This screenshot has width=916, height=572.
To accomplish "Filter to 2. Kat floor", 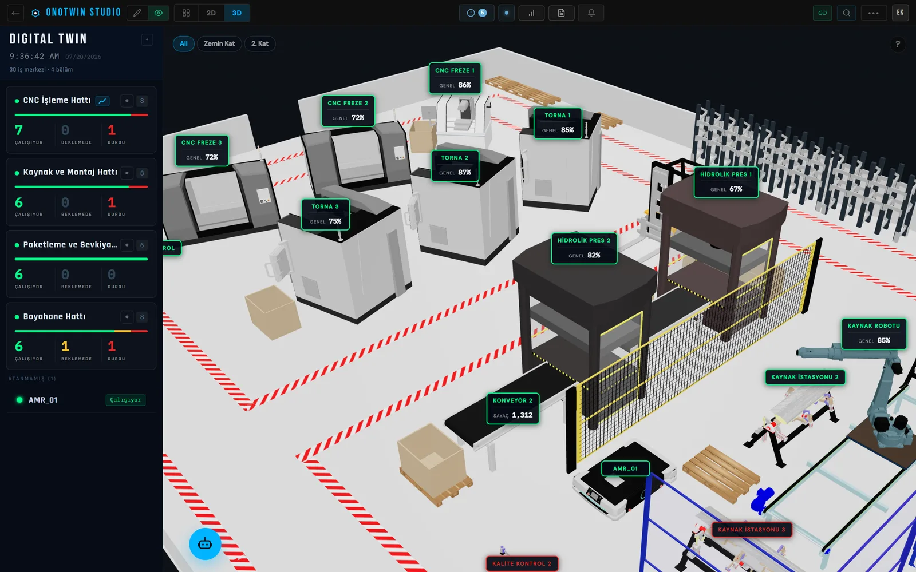I will (260, 43).
